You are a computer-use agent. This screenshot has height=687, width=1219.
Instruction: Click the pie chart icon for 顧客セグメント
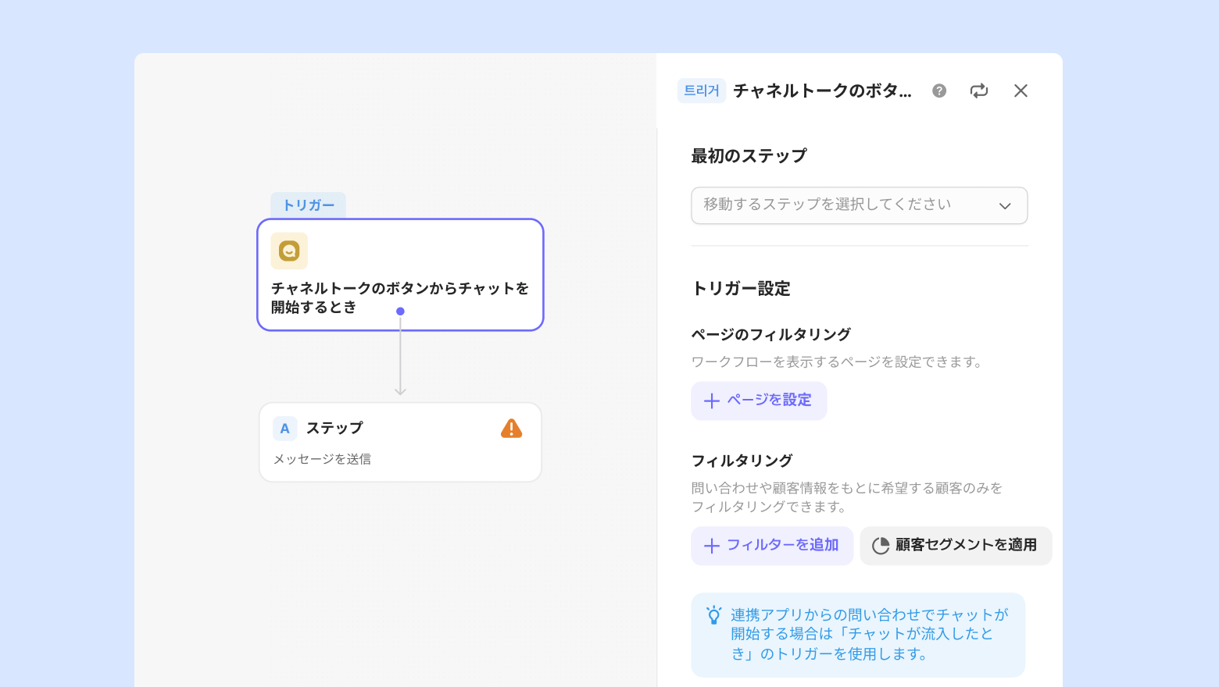pyautogui.click(x=881, y=546)
